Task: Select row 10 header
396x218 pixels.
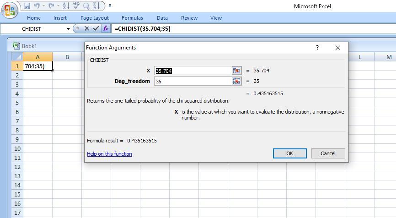Action: pos(17,148)
